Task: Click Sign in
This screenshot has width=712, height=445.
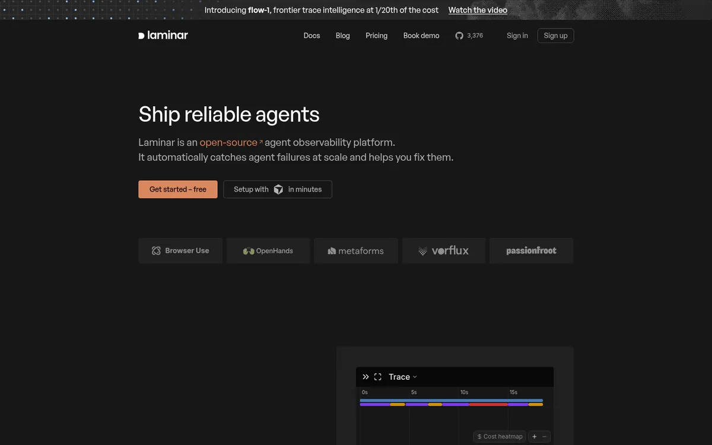Action: pyautogui.click(x=517, y=36)
